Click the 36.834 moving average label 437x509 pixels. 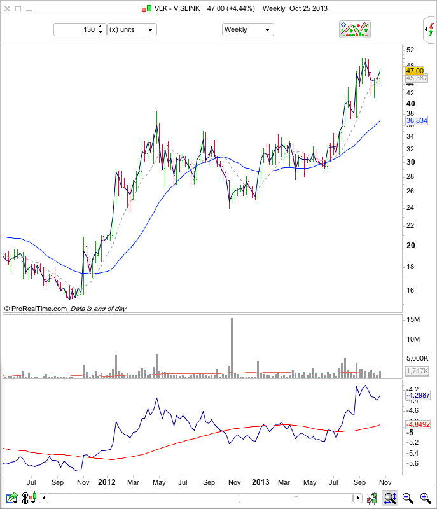(x=417, y=120)
